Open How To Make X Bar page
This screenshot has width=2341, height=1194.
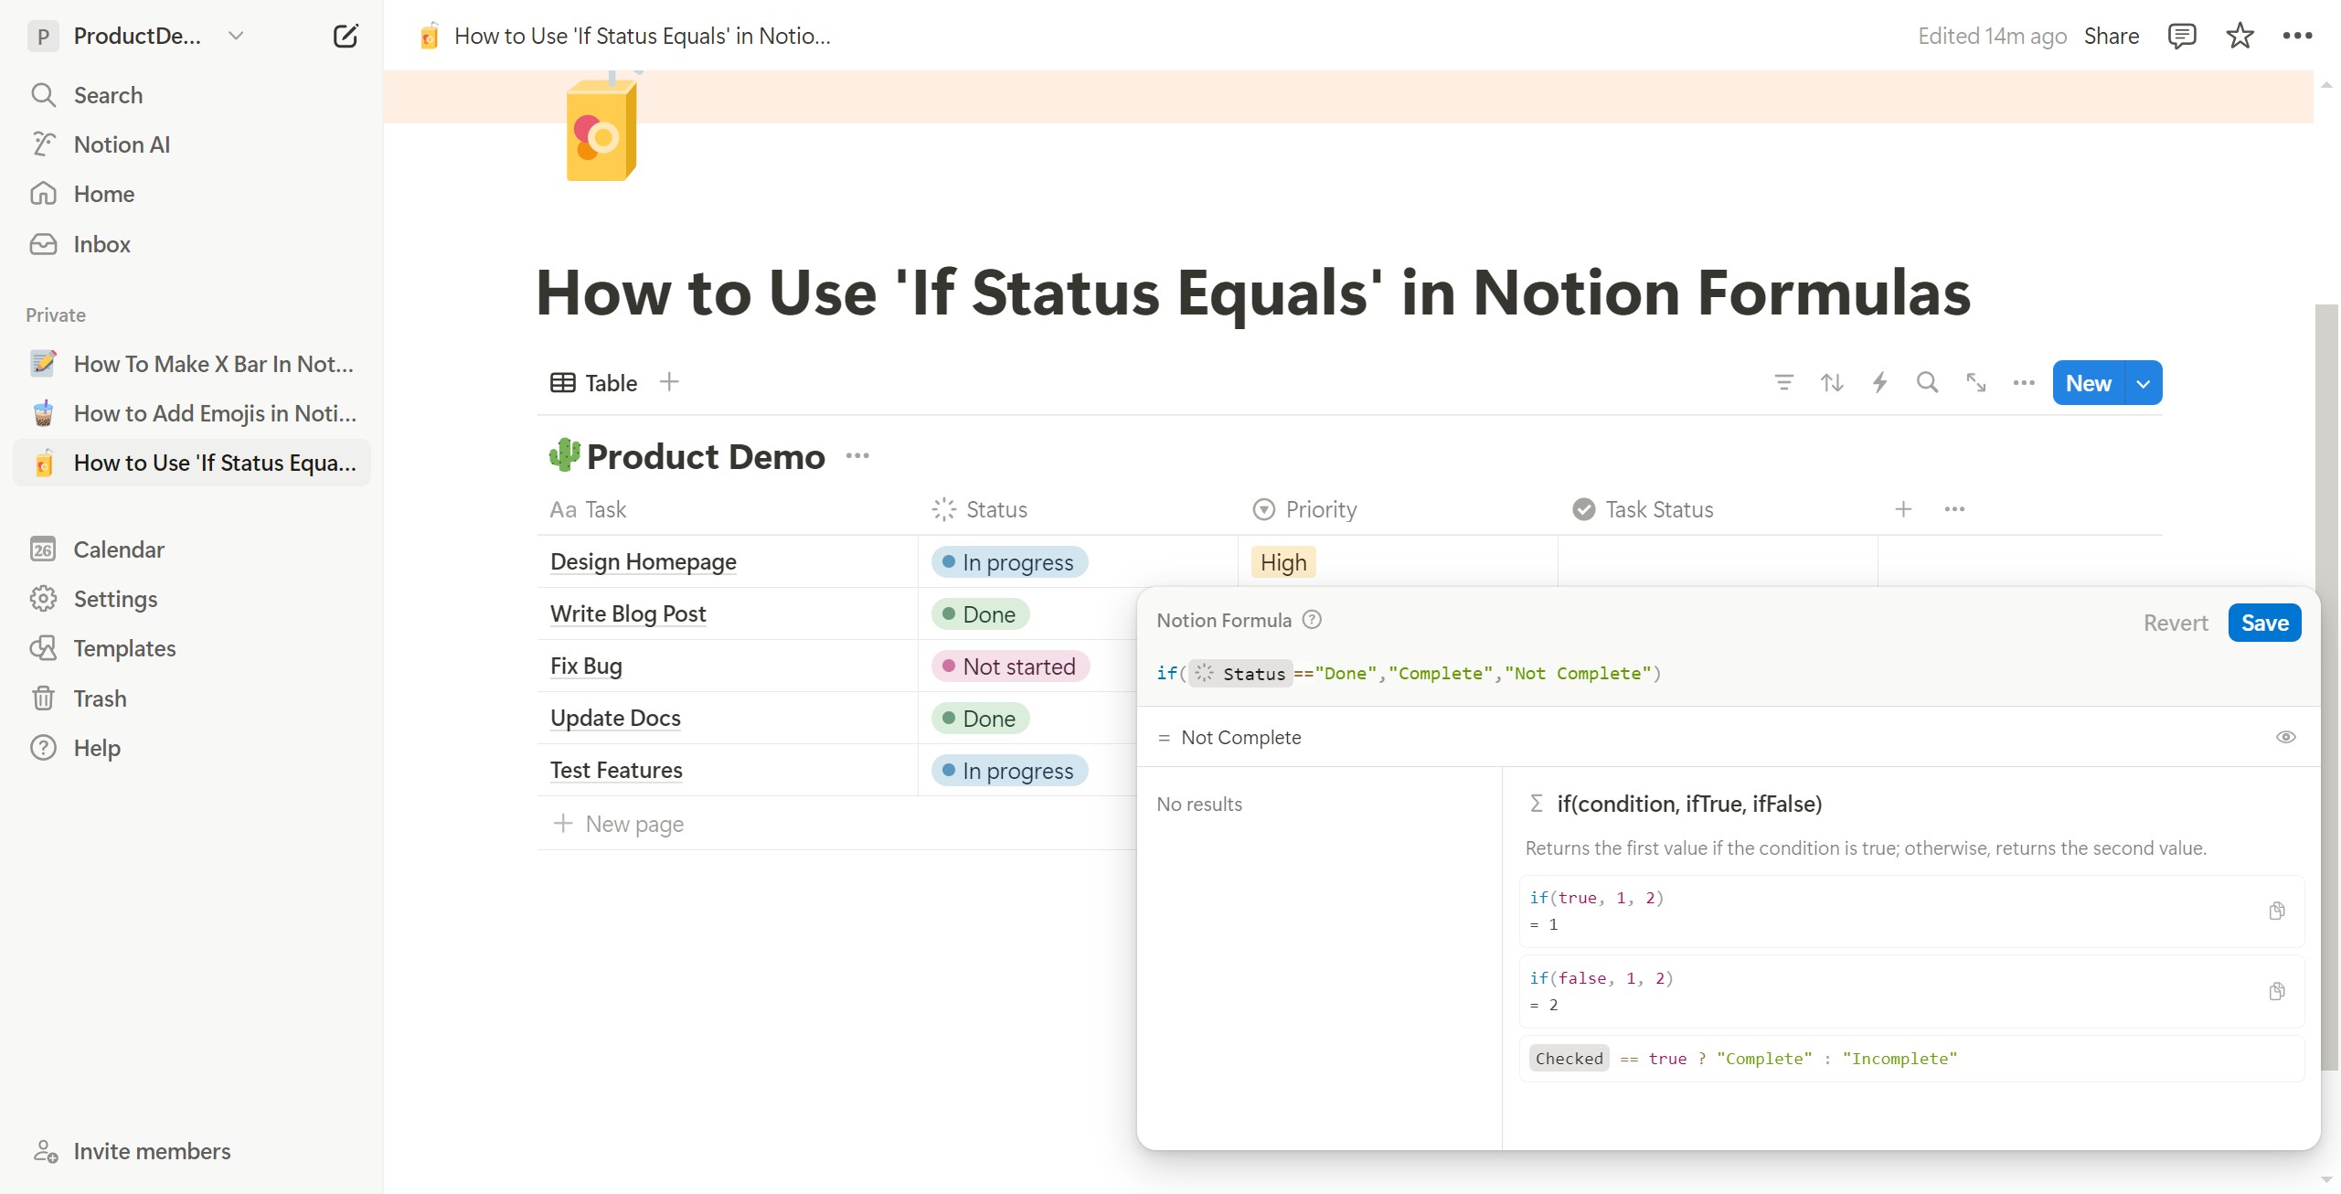[x=192, y=364]
